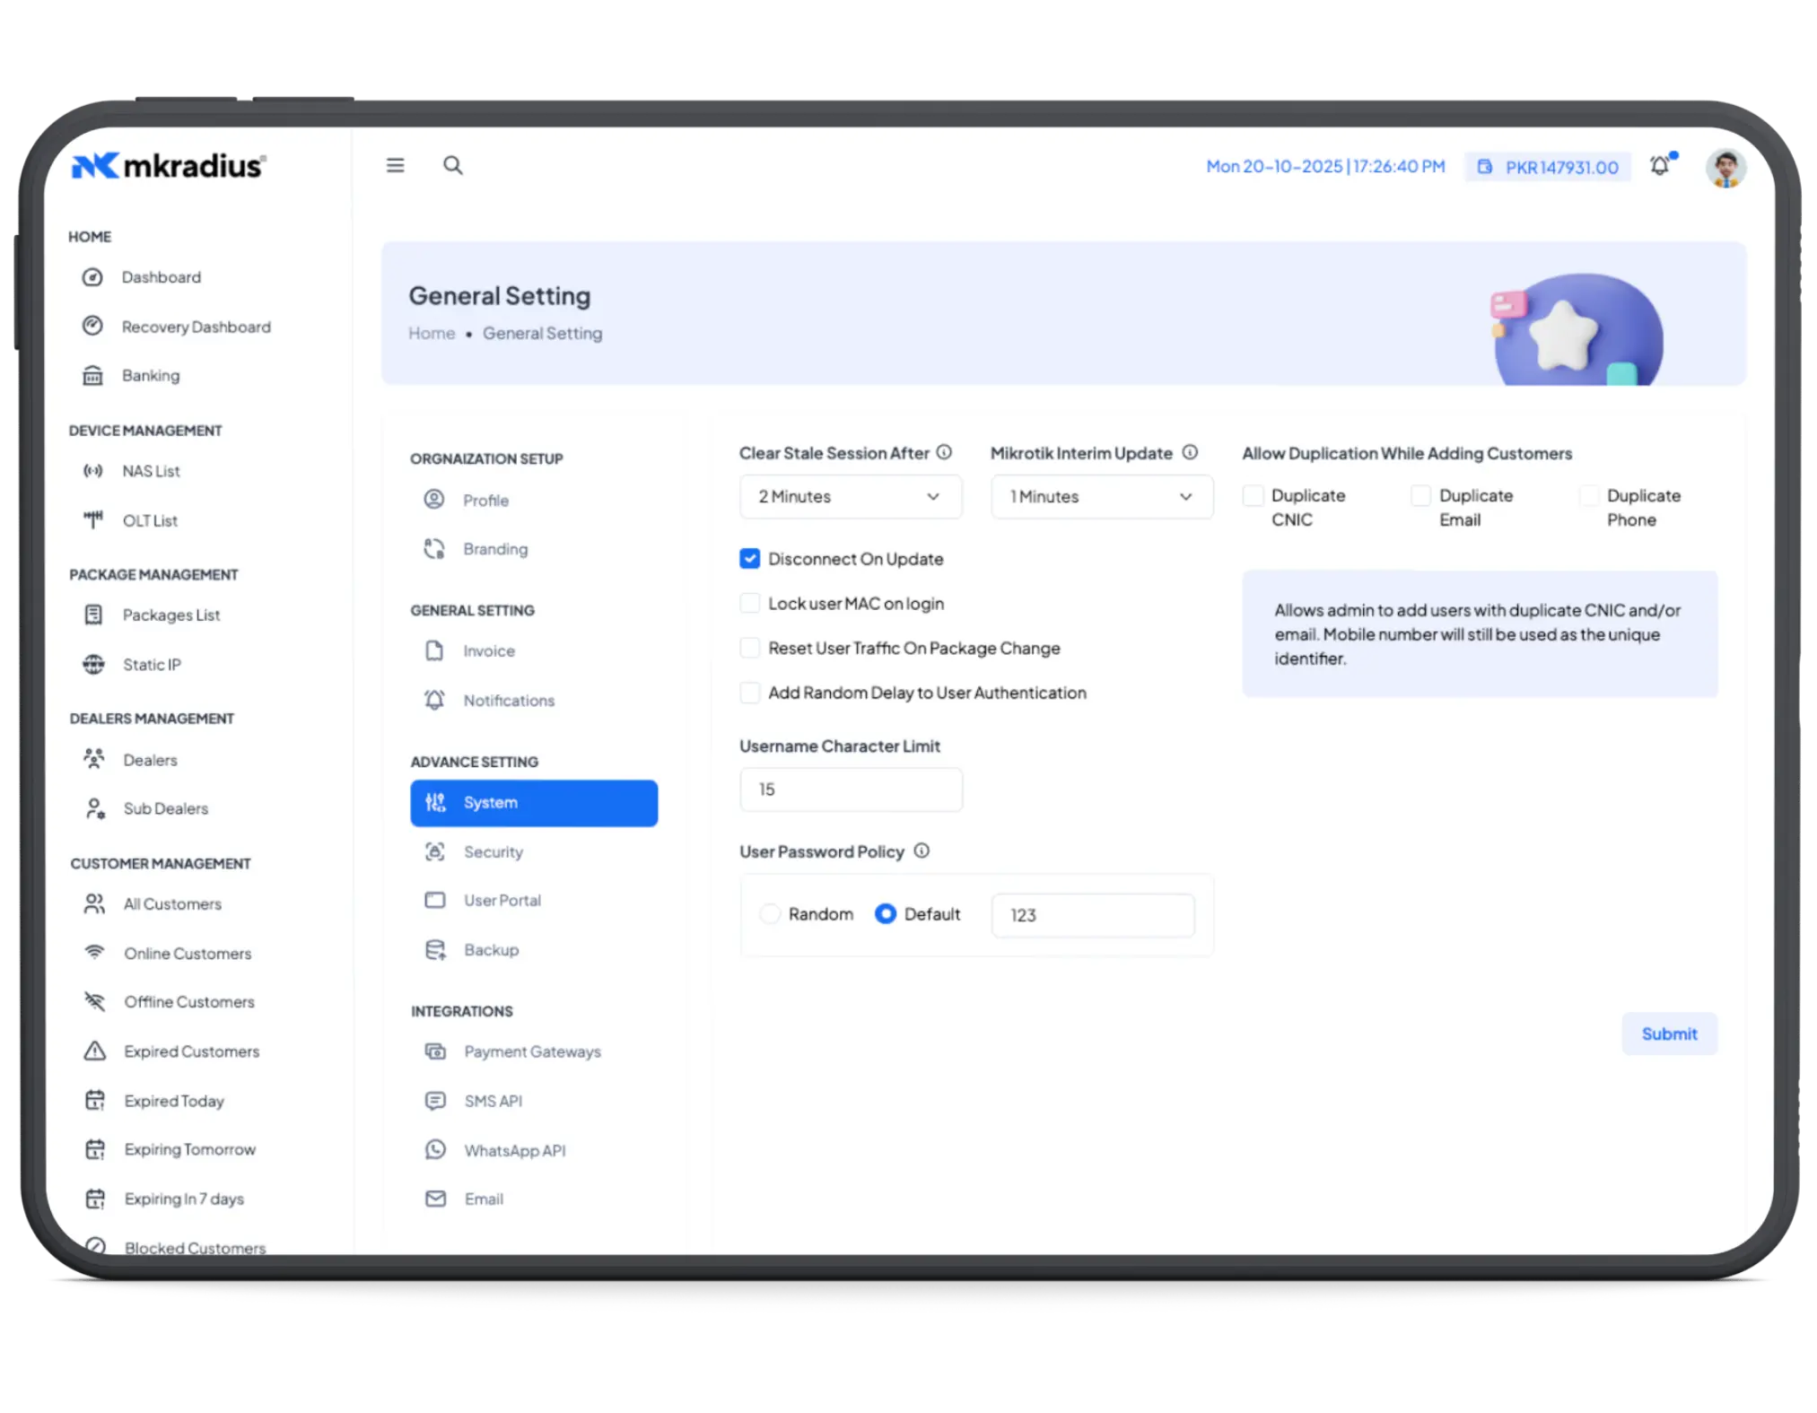Enable the Duplicate CNIC checkbox

pyautogui.click(x=1253, y=494)
